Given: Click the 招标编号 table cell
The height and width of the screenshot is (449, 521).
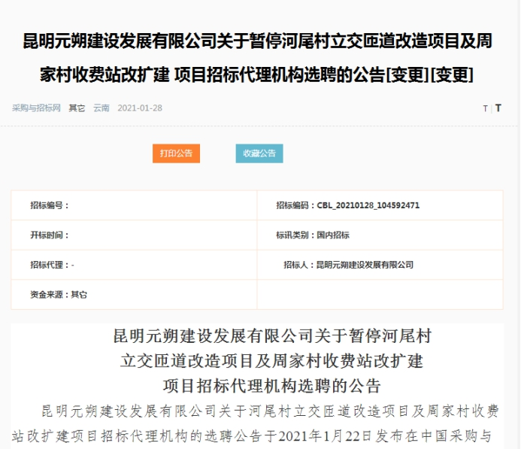Looking at the screenshot, I should pos(134,205).
